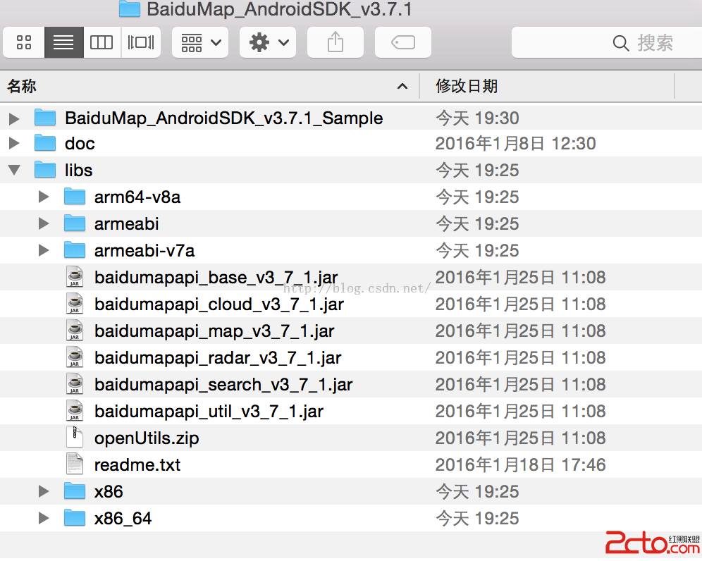The image size is (702, 561).
Task: Select the file name baidumapapi_map_v3_7_1.jar
Action: click(214, 331)
